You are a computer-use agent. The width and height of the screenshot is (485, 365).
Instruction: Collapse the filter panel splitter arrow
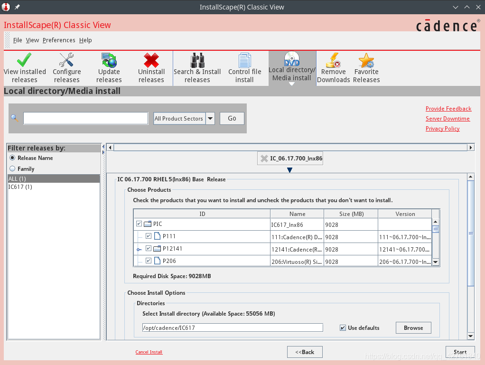[103, 148]
